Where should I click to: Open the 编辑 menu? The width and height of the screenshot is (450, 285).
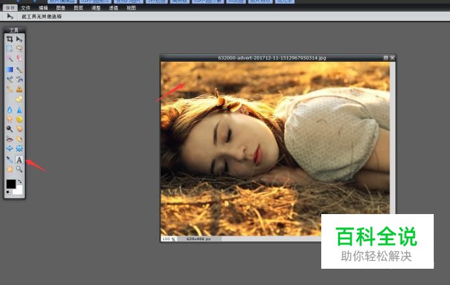point(43,8)
